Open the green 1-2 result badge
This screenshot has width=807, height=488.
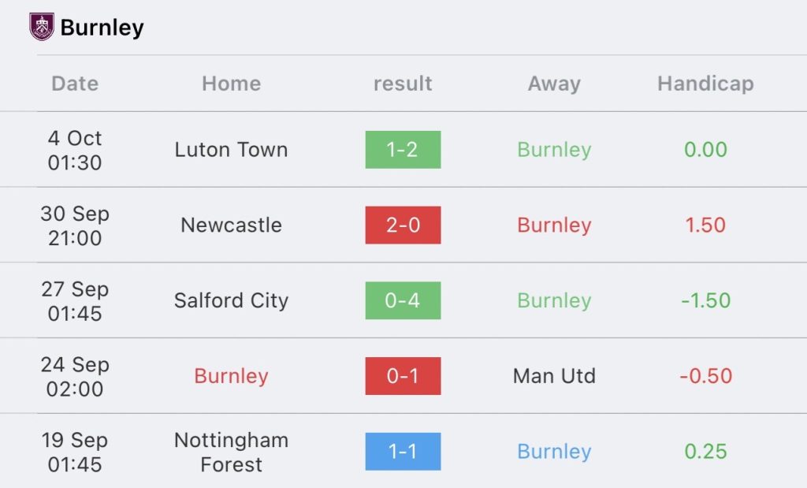pos(403,150)
